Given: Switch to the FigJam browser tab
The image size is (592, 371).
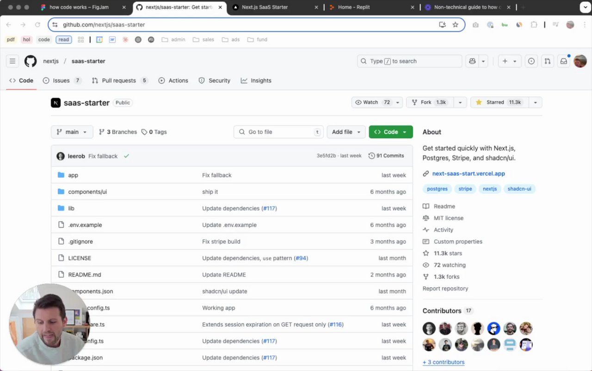Looking at the screenshot, I should [x=83, y=7].
